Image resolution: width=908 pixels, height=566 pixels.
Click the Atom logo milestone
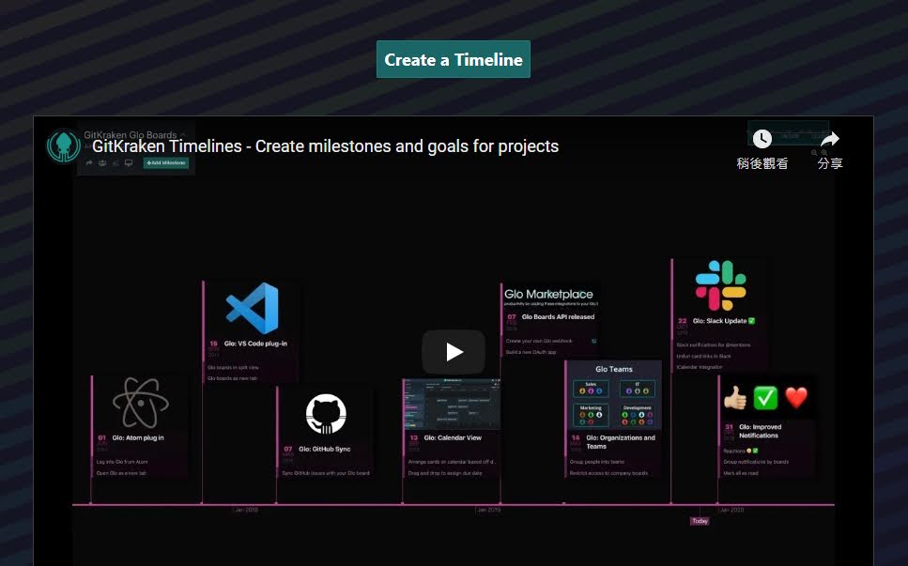pos(140,403)
